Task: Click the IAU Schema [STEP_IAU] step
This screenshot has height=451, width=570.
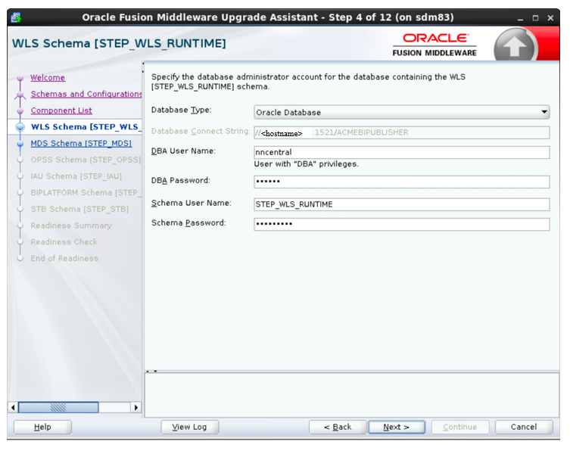Action: (x=76, y=176)
